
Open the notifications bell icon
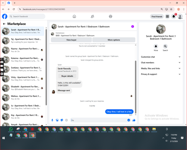tap(174, 16)
